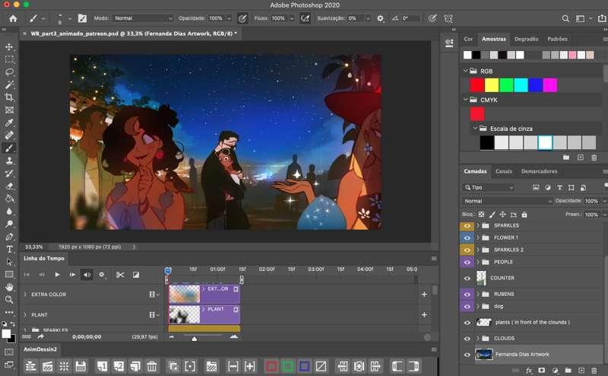This screenshot has width=608, height=376.
Task: Select the Zoom tool
Action: 9,299
